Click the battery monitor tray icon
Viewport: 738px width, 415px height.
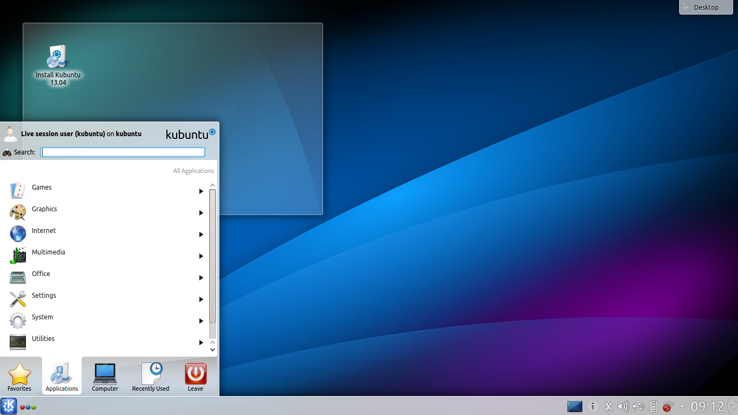[x=654, y=406]
